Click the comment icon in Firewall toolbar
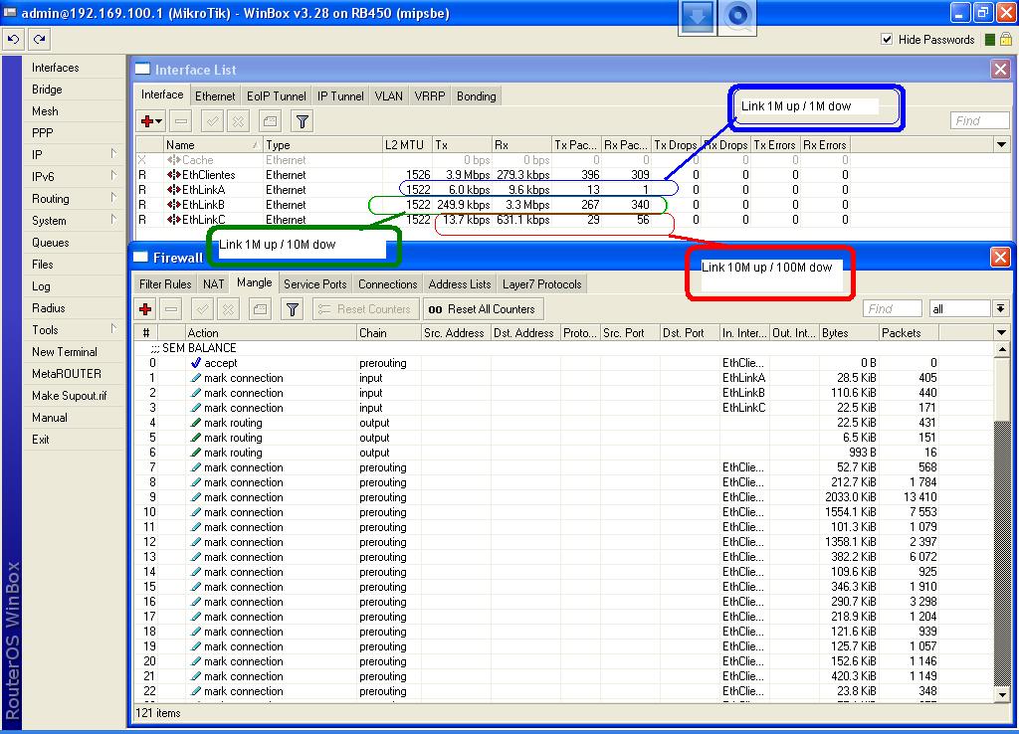The image size is (1019, 734). (x=258, y=309)
